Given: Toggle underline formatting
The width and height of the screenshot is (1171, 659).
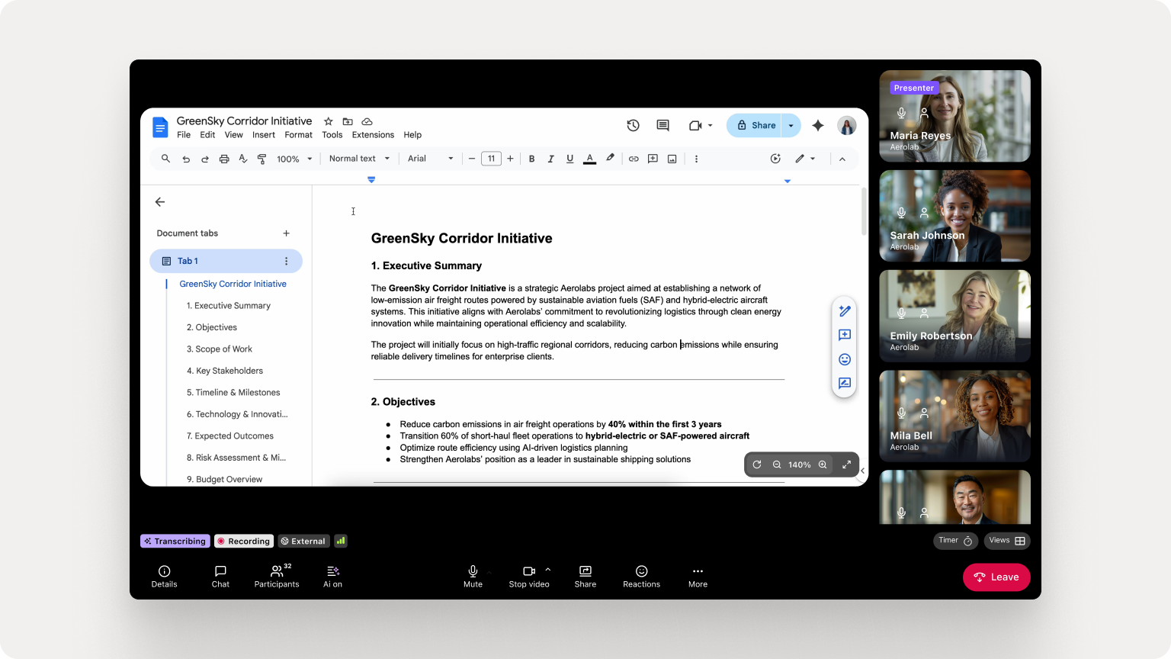Looking at the screenshot, I should point(569,159).
